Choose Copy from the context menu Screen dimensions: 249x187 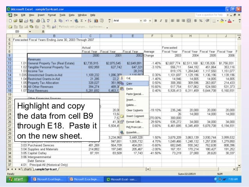134,84
